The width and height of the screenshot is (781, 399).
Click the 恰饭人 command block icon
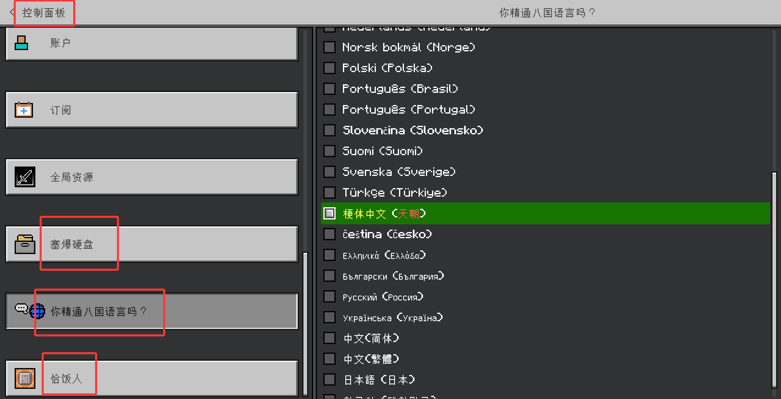25,379
